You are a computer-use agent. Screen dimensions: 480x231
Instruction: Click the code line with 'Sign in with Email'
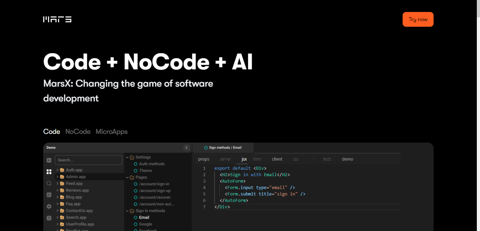tap(255, 175)
